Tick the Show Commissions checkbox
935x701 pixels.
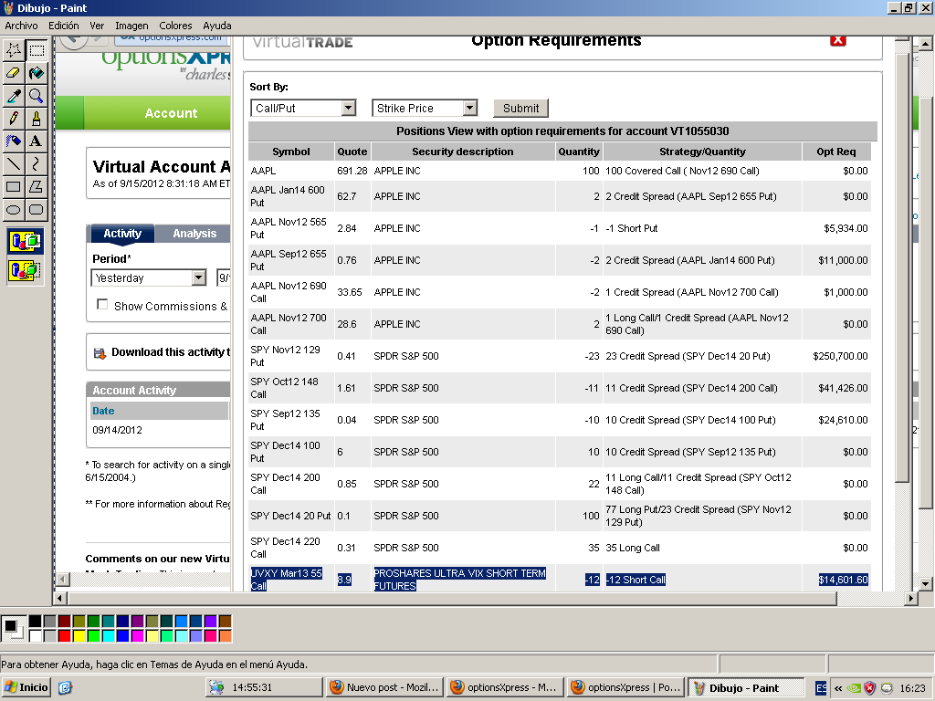(x=102, y=305)
